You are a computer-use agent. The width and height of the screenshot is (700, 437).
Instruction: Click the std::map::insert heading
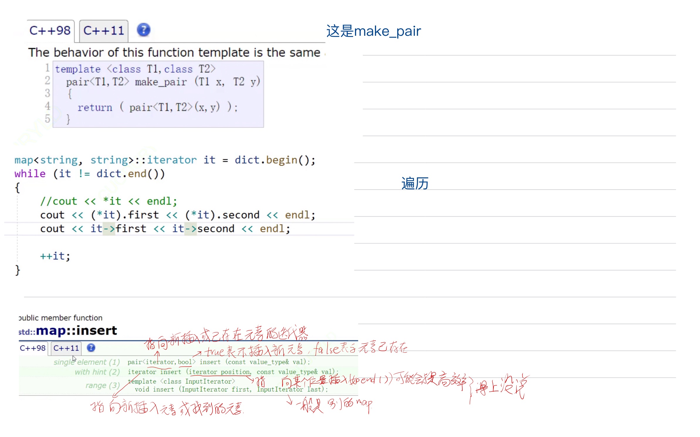tap(68, 331)
